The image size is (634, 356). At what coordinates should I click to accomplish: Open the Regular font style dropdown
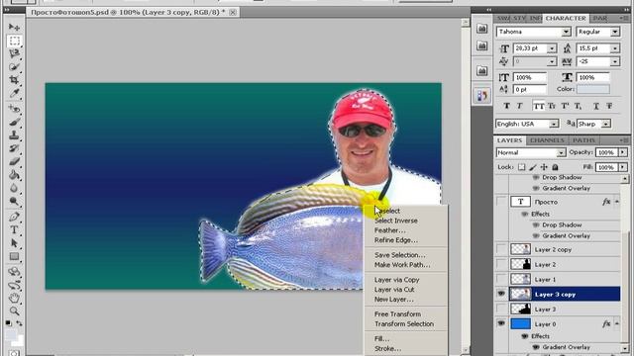[x=615, y=32]
